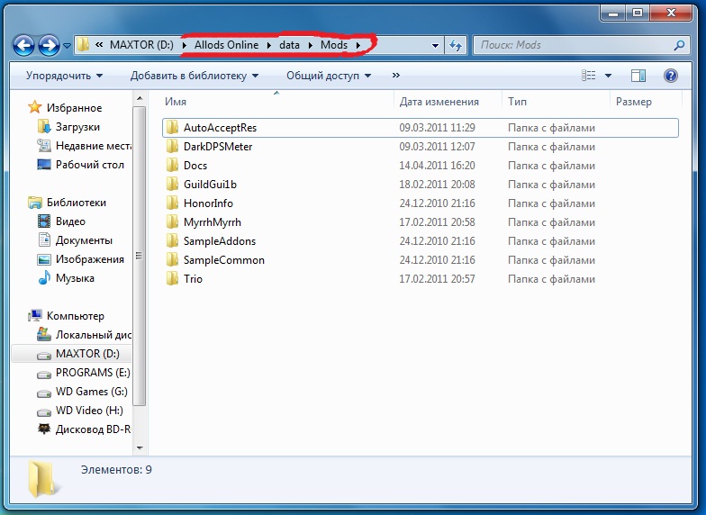Change view with the view icon button
The width and height of the screenshot is (706, 515).
click(589, 76)
